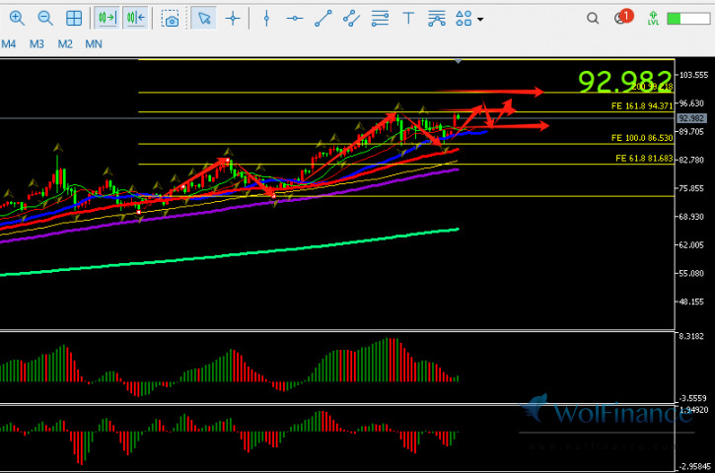
Task: Switch to the M4 timeframe
Action: pos(9,44)
